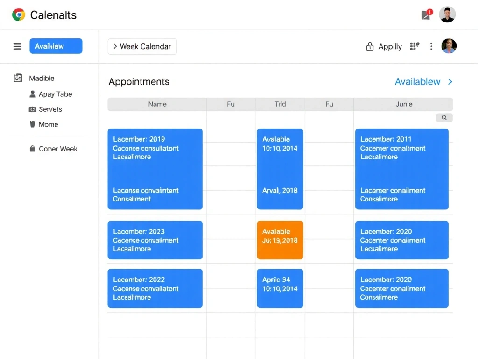Select the orange Available appointment block
This screenshot has width=478, height=359.
click(280, 240)
